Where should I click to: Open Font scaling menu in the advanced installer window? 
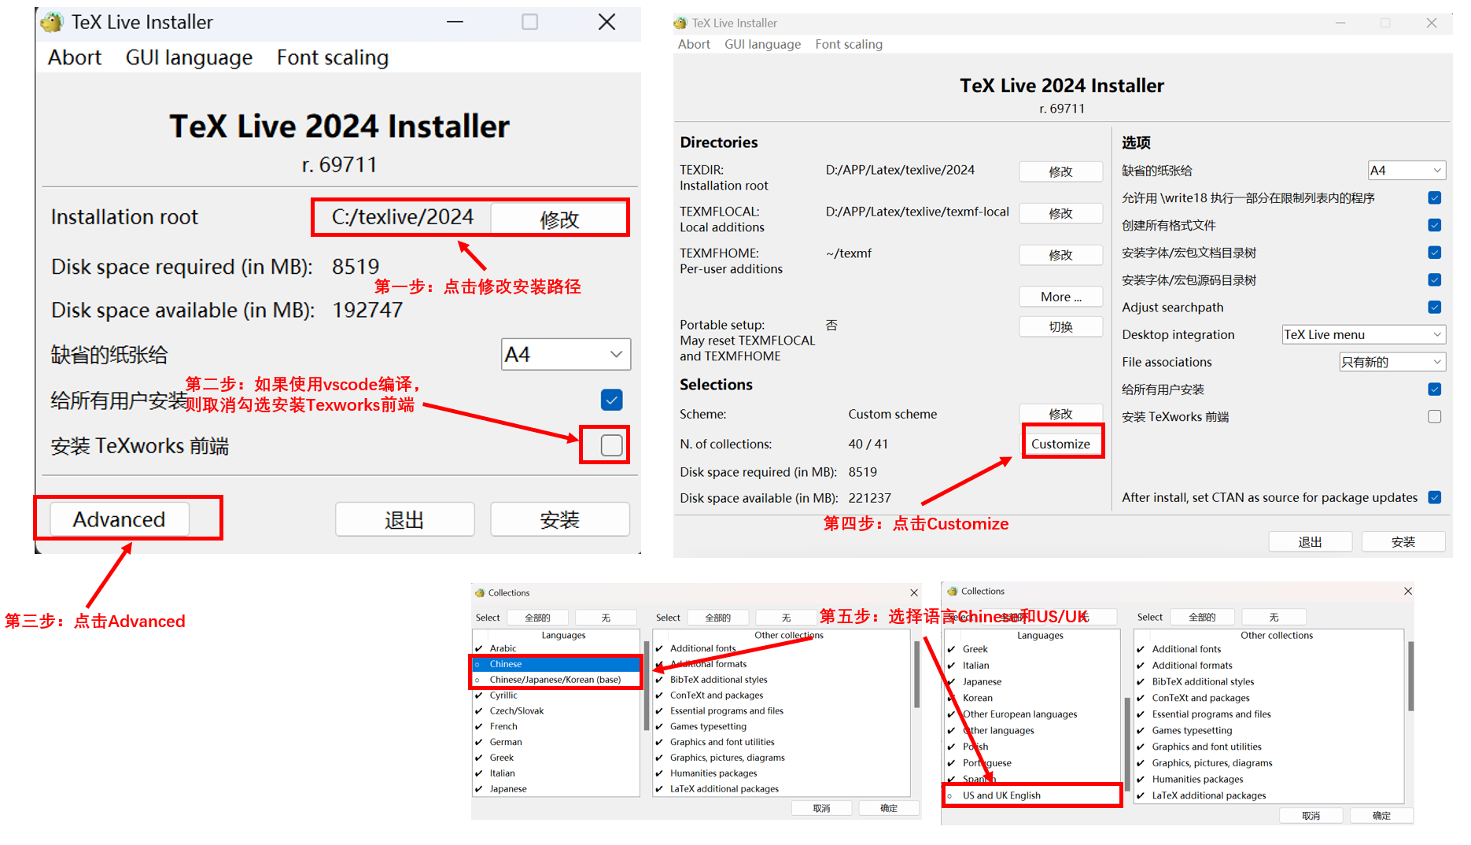click(x=849, y=44)
